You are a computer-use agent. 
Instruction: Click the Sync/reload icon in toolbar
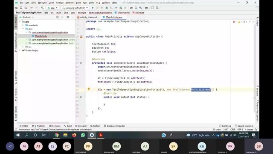tap(26, 8)
